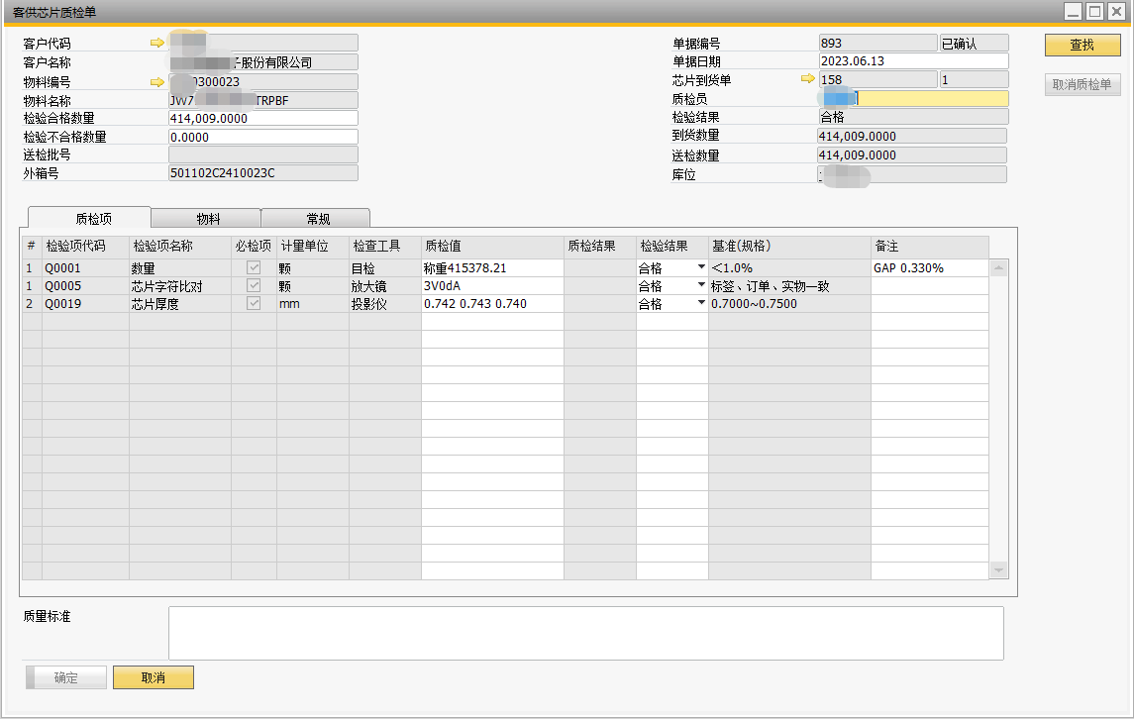
Task: Select spec cell 0.7000~0.7500
Action: pos(789,304)
